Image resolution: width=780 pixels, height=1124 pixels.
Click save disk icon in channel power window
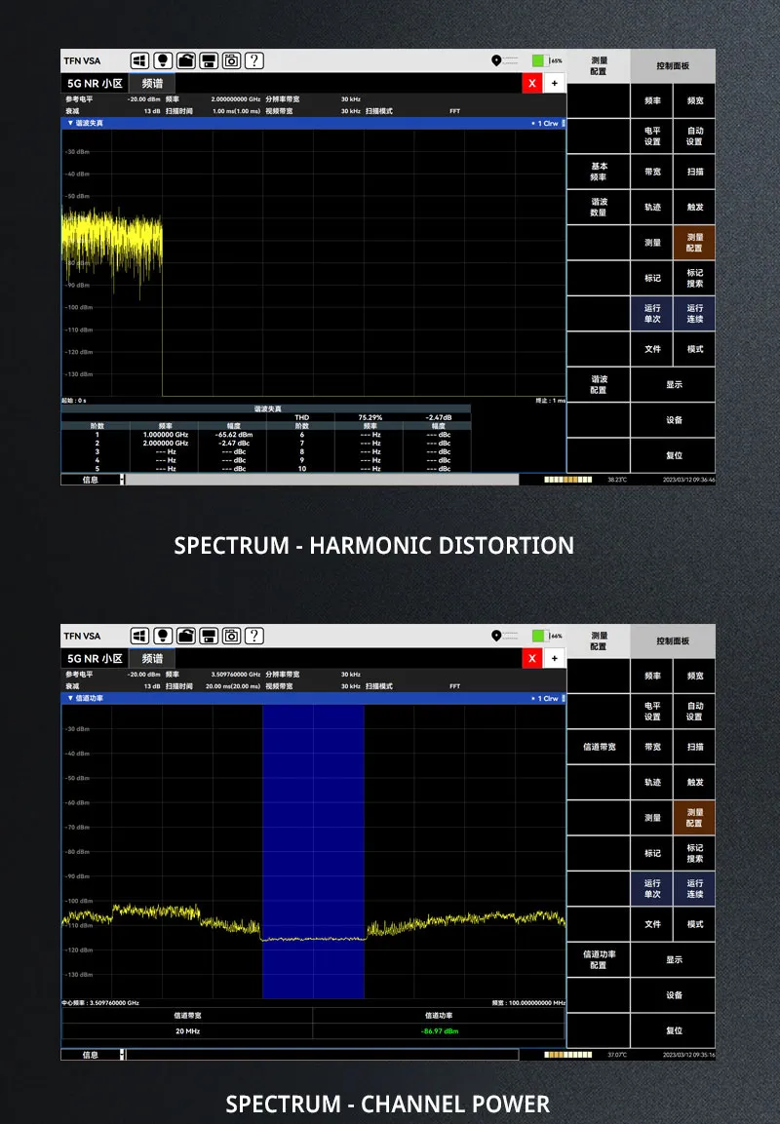pyautogui.click(x=209, y=637)
